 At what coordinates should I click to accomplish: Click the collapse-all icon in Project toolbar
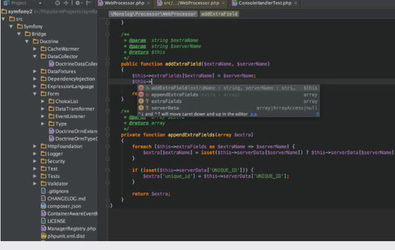coord(66,3)
